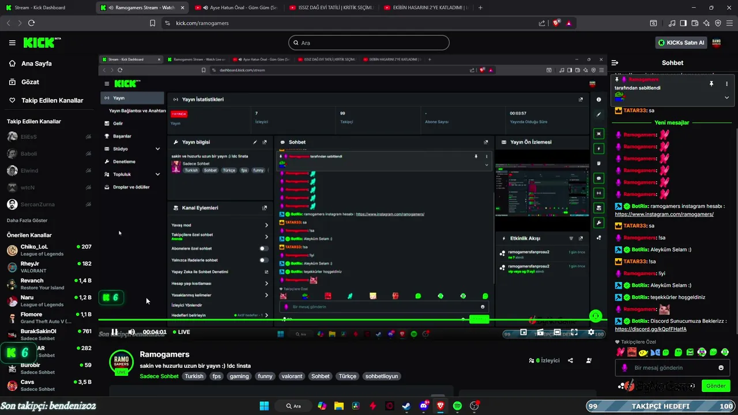This screenshot has height=415, width=738.
Task: Click the share page icon in address bar
Action: click(x=542, y=23)
